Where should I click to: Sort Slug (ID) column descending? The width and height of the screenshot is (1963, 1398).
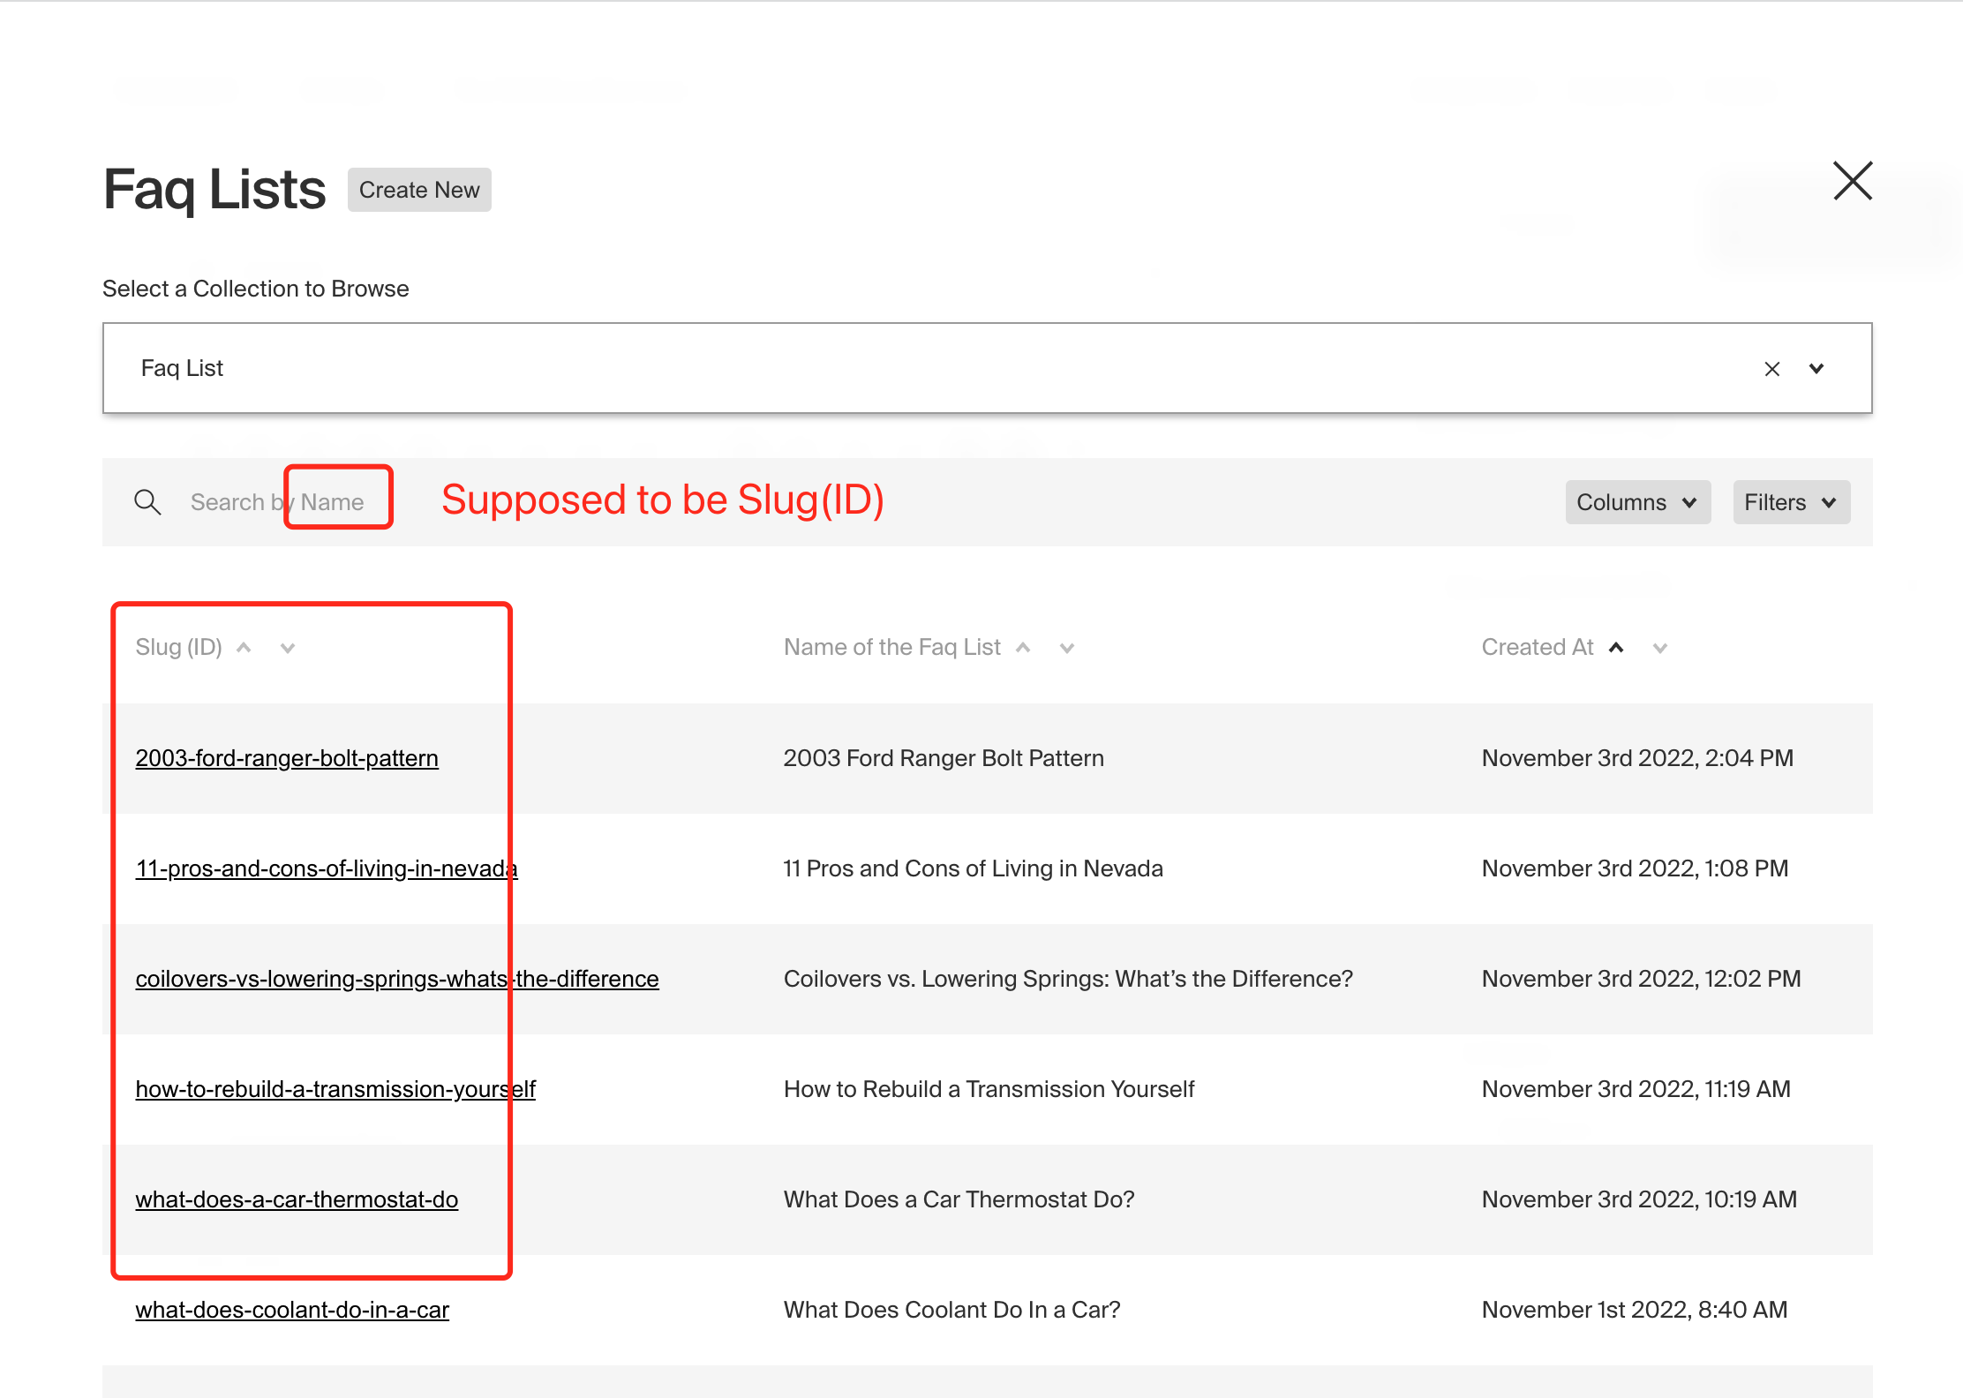(x=288, y=649)
